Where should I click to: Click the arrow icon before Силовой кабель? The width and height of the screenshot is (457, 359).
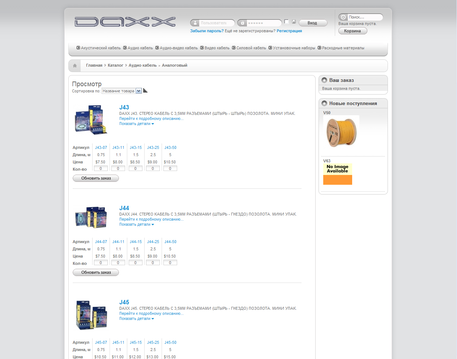coord(234,48)
